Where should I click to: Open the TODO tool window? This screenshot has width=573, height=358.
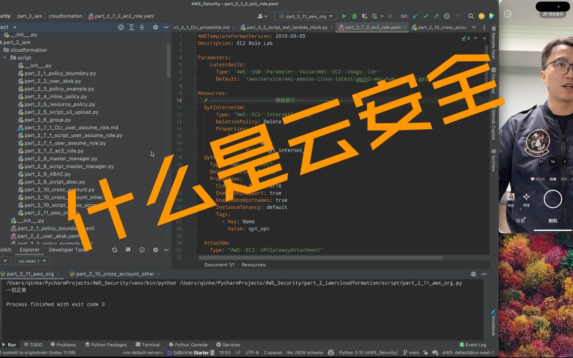coord(33,344)
